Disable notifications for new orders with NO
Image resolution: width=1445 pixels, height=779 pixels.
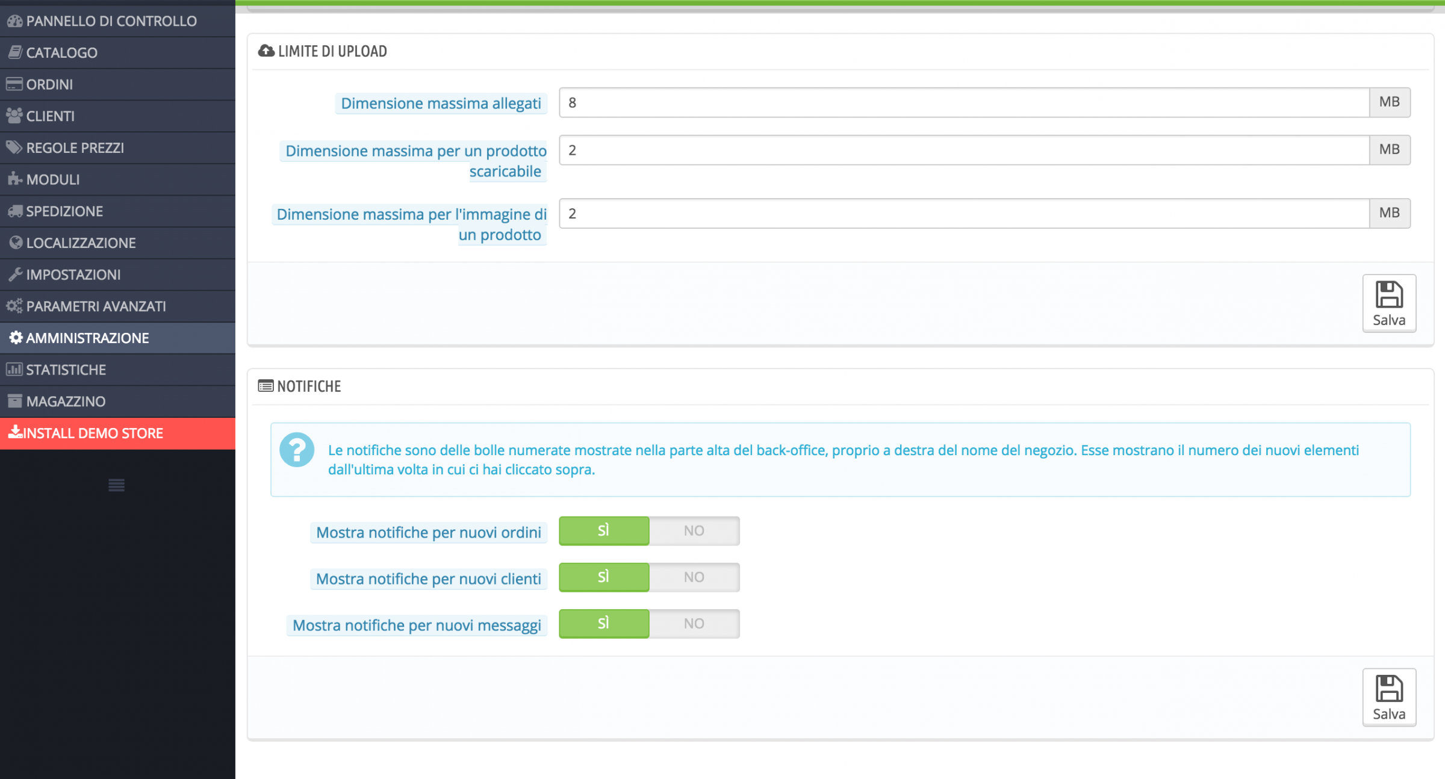(x=694, y=531)
